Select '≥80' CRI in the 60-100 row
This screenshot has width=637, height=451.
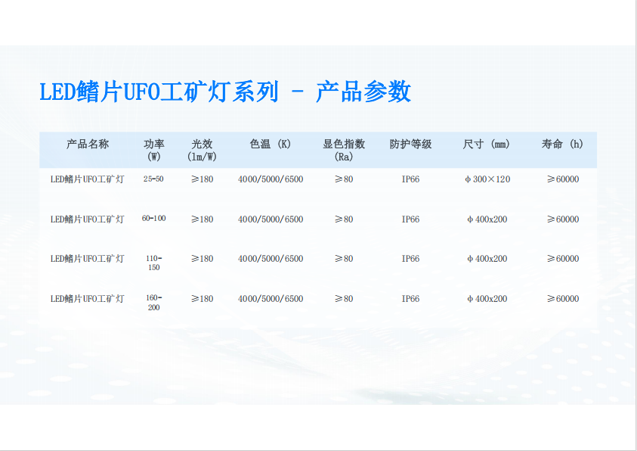click(x=344, y=219)
